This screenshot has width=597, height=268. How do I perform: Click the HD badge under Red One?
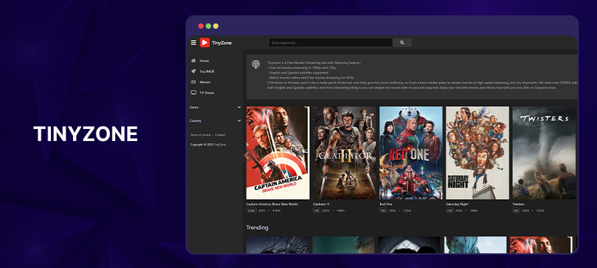(383, 211)
